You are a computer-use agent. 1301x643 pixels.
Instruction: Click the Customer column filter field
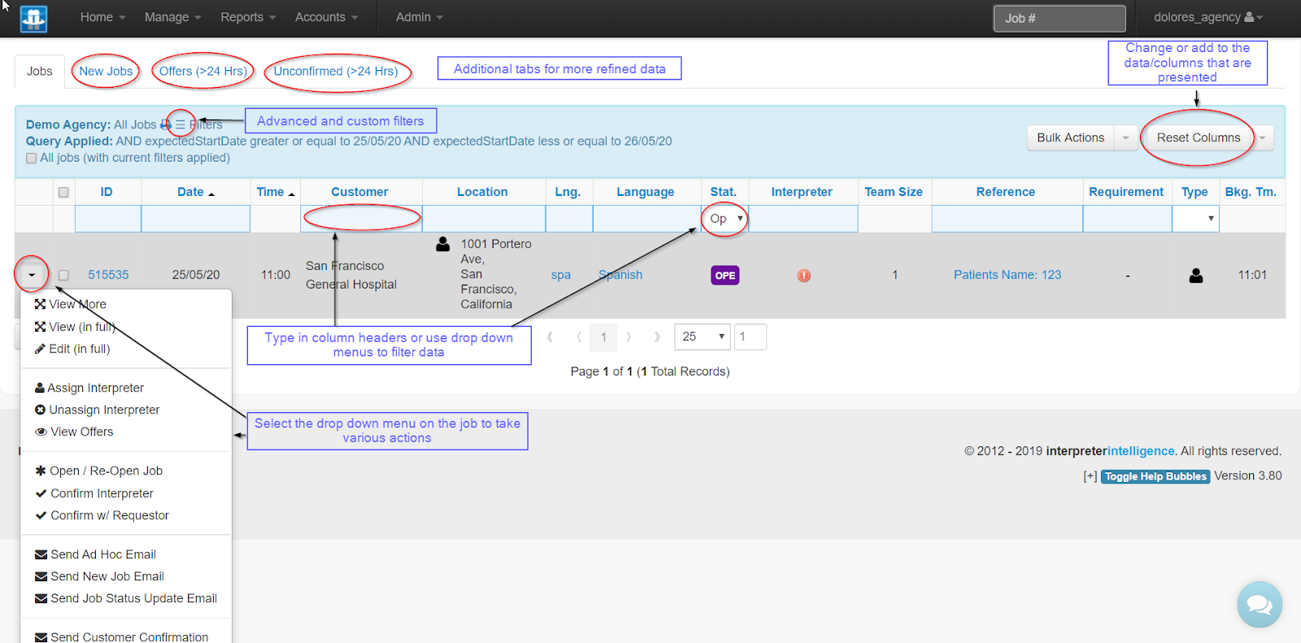(x=361, y=219)
